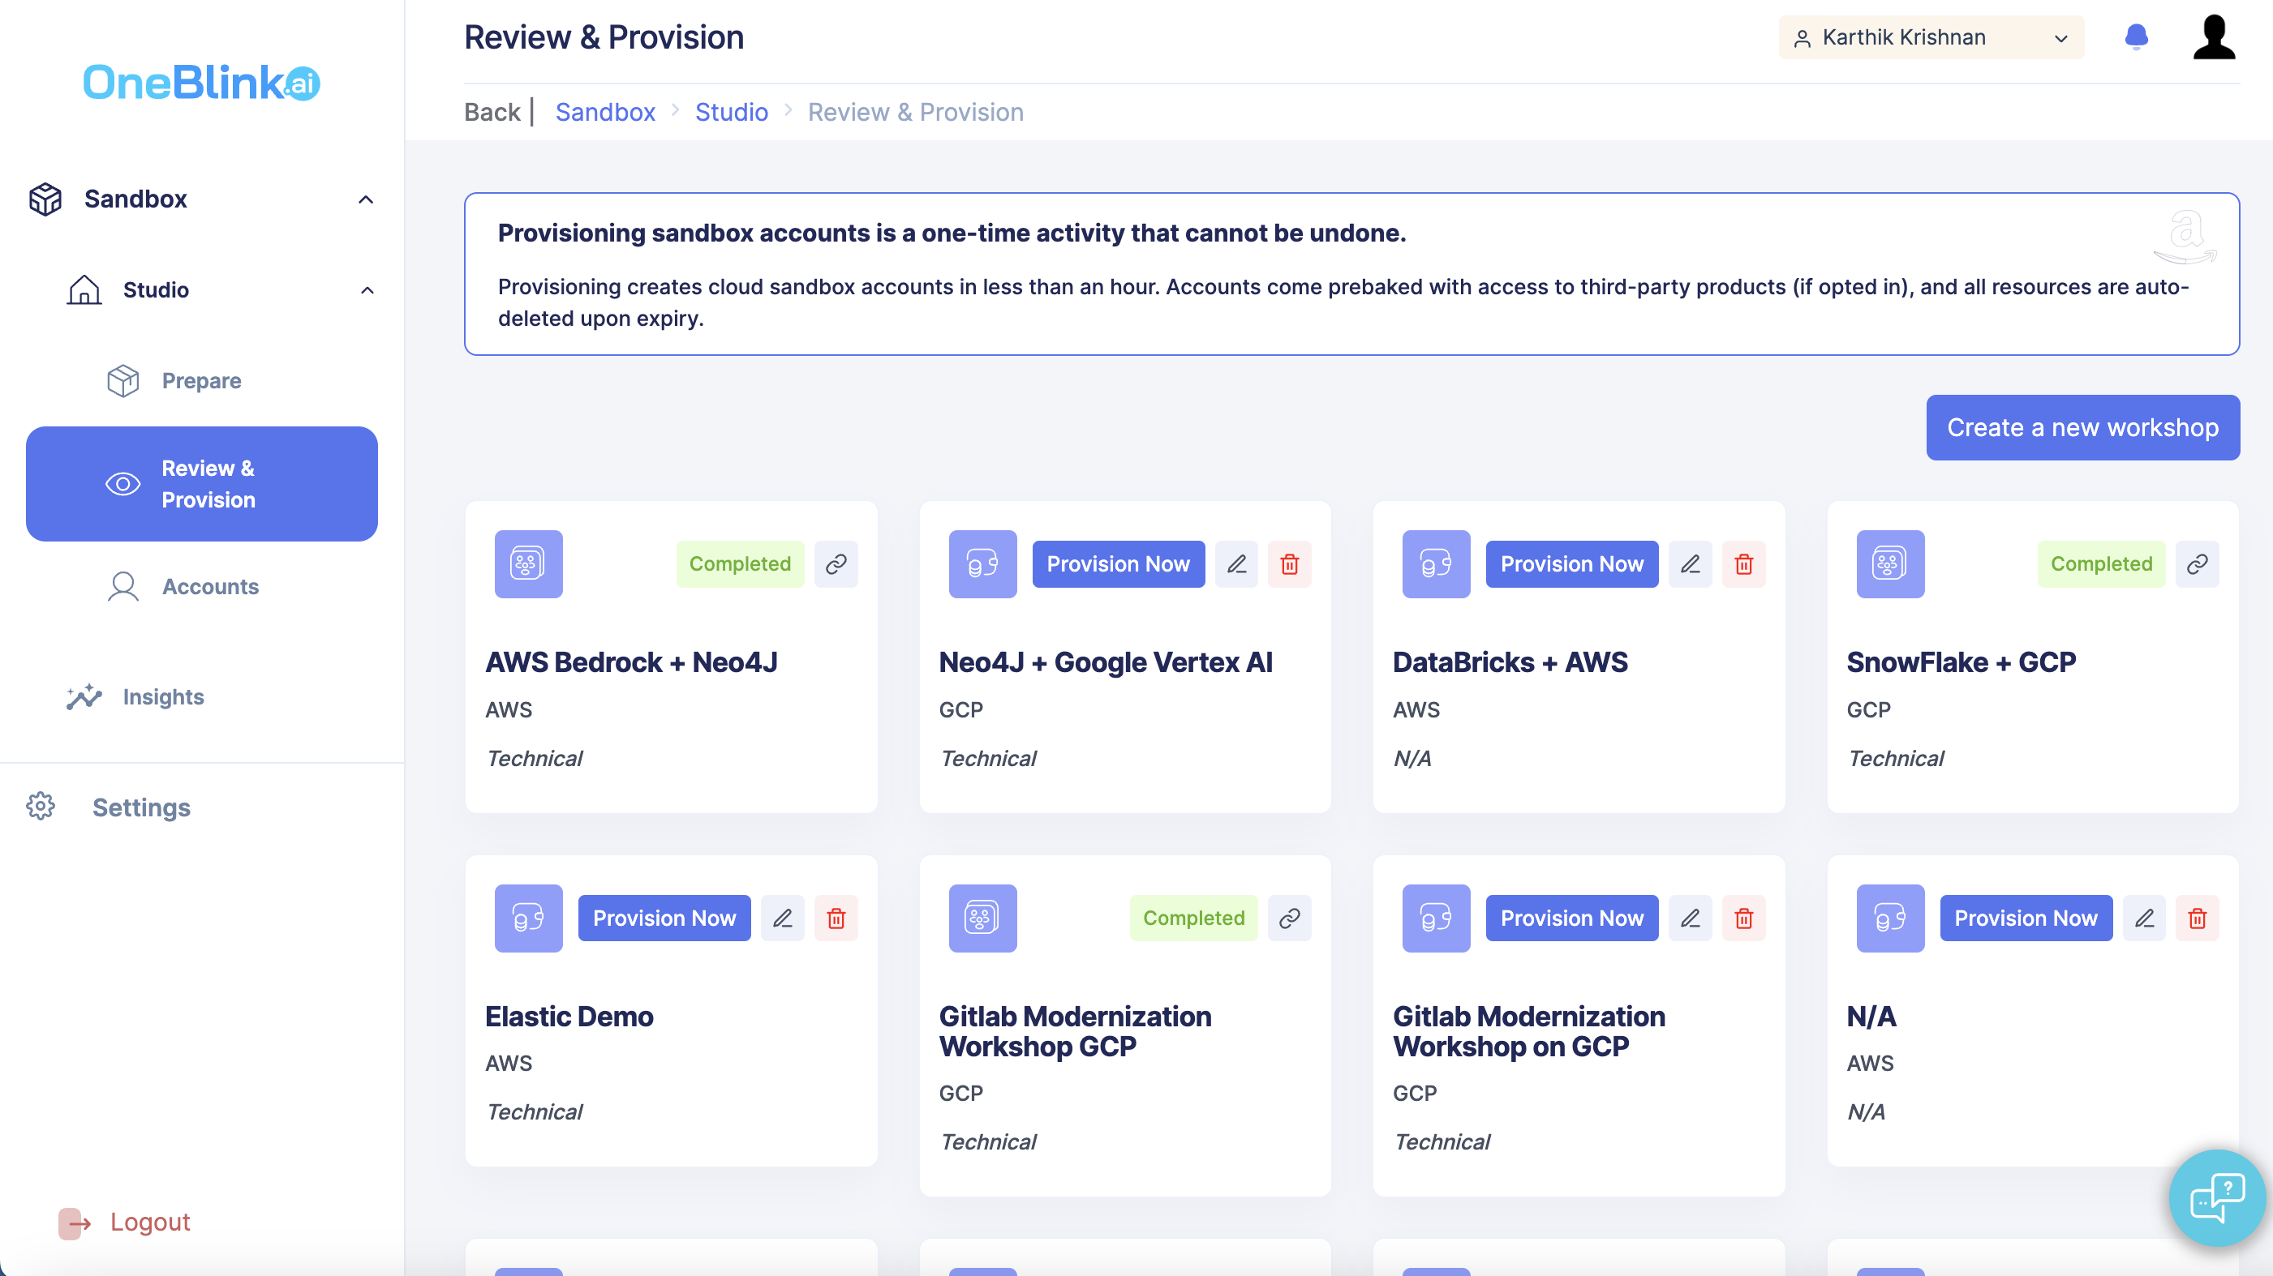Open the Karthik Krishnan account dropdown

pyautogui.click(x=1931, y=37)
